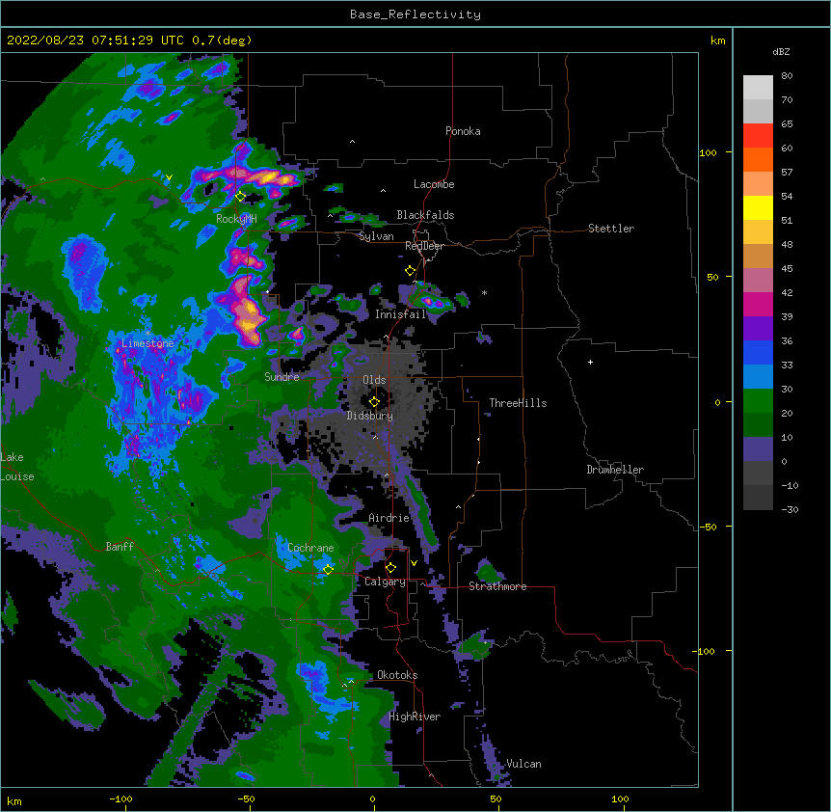Image resolution: width=831 pixels, height=812 pixels.
Task: Click the Limestone label
Action: click(x=147, y=343)
